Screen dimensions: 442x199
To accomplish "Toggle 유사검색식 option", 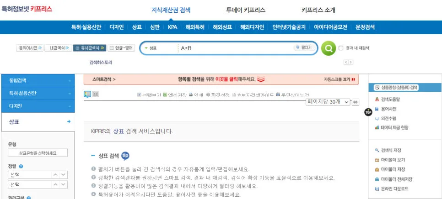I will tap(90, 48).
